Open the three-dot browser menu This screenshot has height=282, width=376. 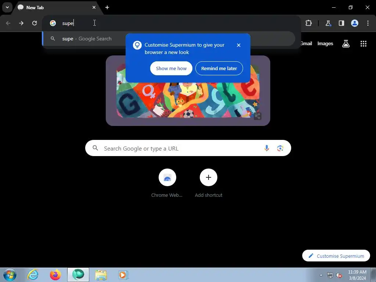(x=368, y=23)
